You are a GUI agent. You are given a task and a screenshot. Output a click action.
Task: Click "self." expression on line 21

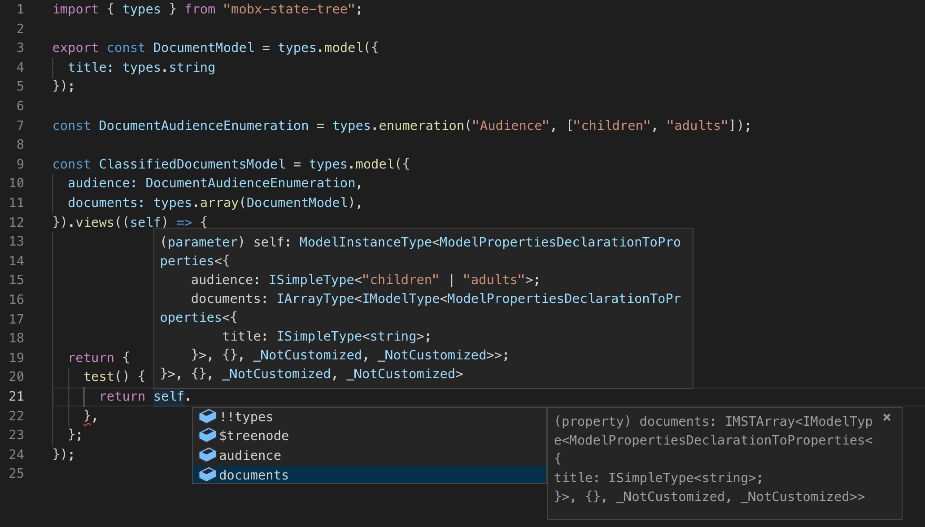[x=172, y=396]
